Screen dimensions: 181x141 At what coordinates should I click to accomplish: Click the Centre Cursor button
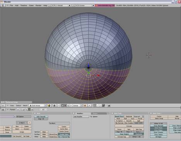click(x=64, y=131)
